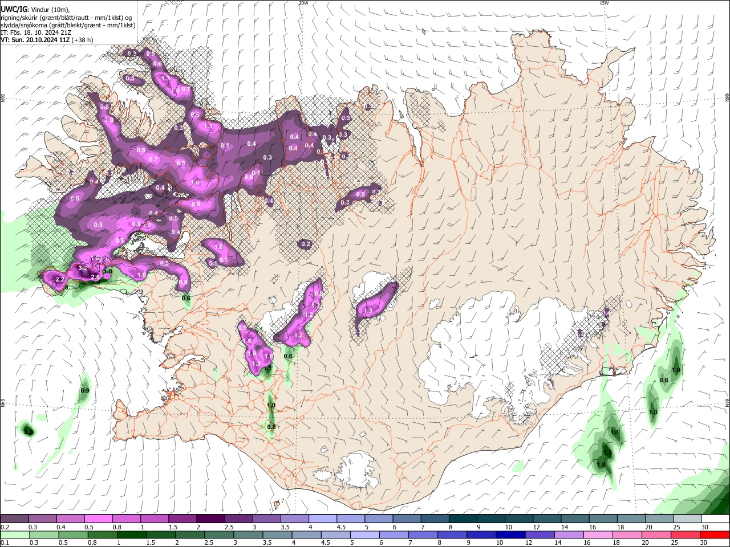Select the dark teal snow swatch labeled 8
730x547 pixels.
coord(462,519)
